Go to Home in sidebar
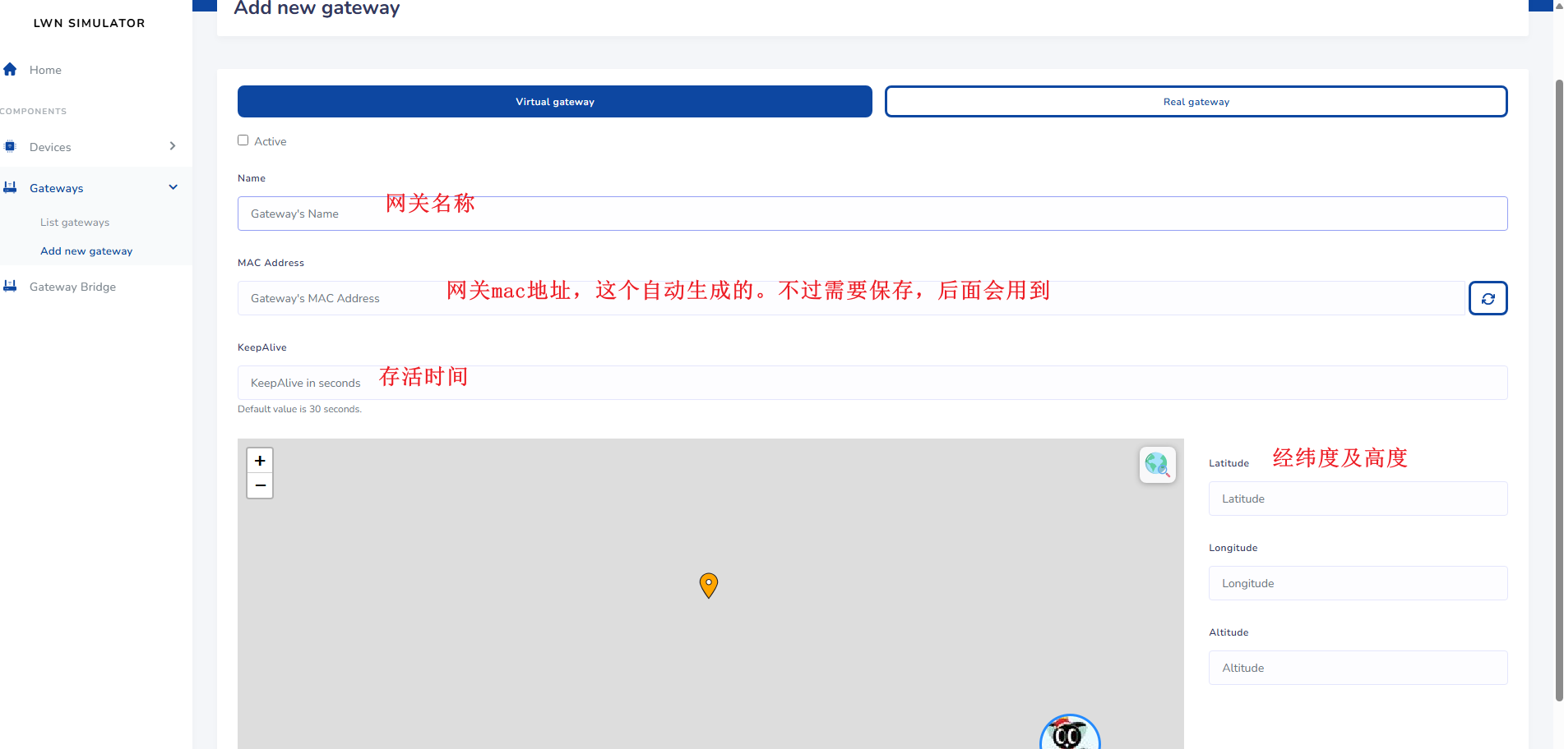 point(45,70)
